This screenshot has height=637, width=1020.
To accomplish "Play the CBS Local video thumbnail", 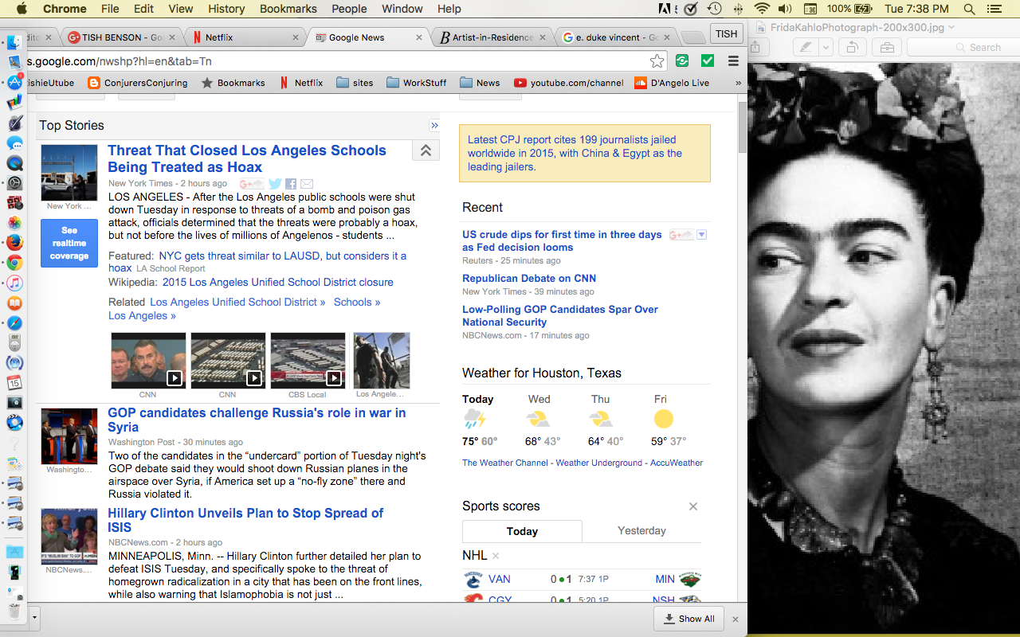I will tap(308, 360).
